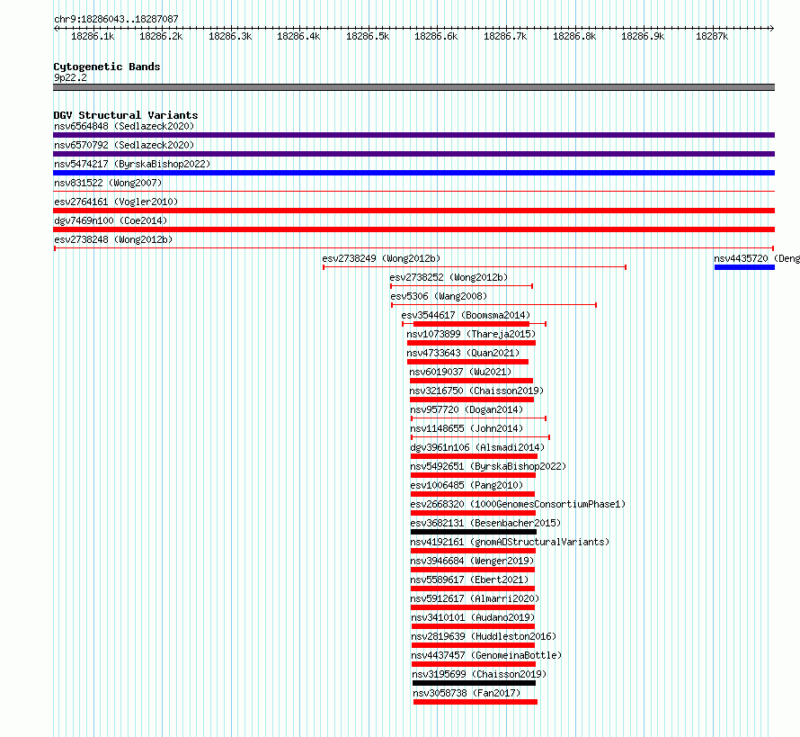Click nsv6019037 (Wu2021) label

coord(460,372)
